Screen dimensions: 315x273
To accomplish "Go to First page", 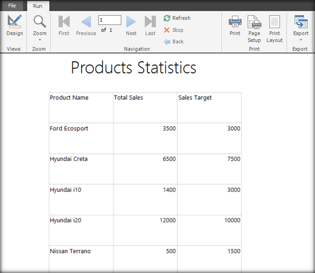I will click(64, 26).
